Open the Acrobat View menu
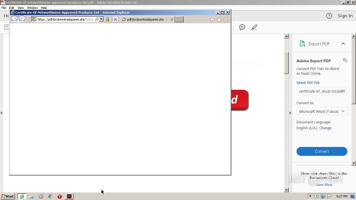The image size is (356, 200). pos(21,8)
